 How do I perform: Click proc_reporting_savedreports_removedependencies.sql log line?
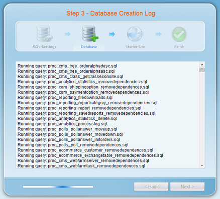pos(86,113)
